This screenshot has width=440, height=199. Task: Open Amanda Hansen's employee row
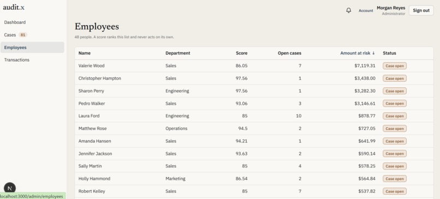(254, 141)
